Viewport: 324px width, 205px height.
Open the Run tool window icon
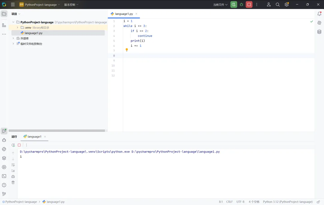click(x=4, y=131)
